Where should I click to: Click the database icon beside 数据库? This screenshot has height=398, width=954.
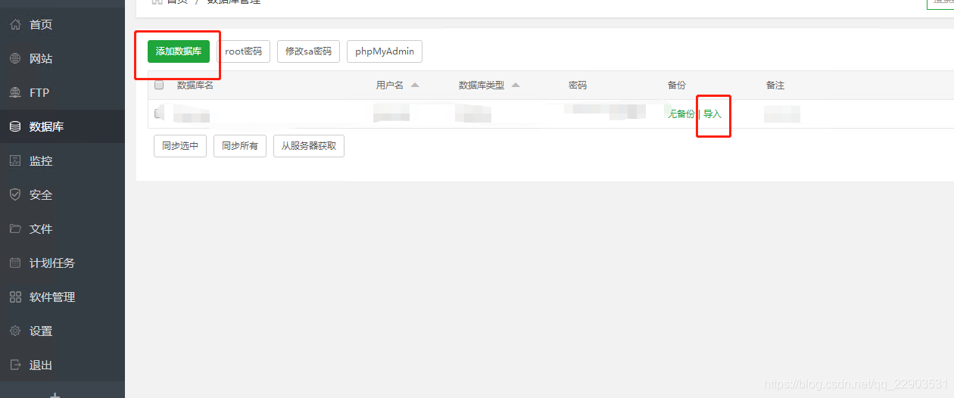pos(15,127)
